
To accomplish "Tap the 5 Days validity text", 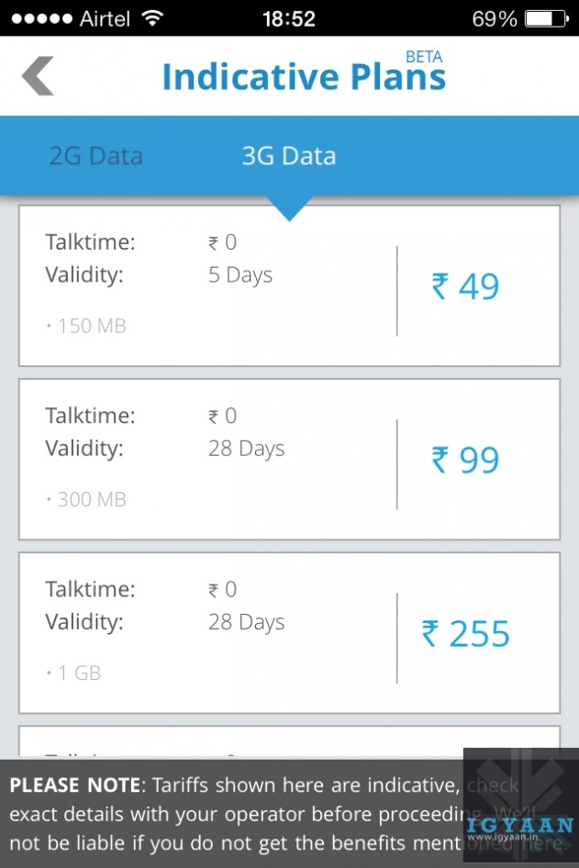I will 240,275.
